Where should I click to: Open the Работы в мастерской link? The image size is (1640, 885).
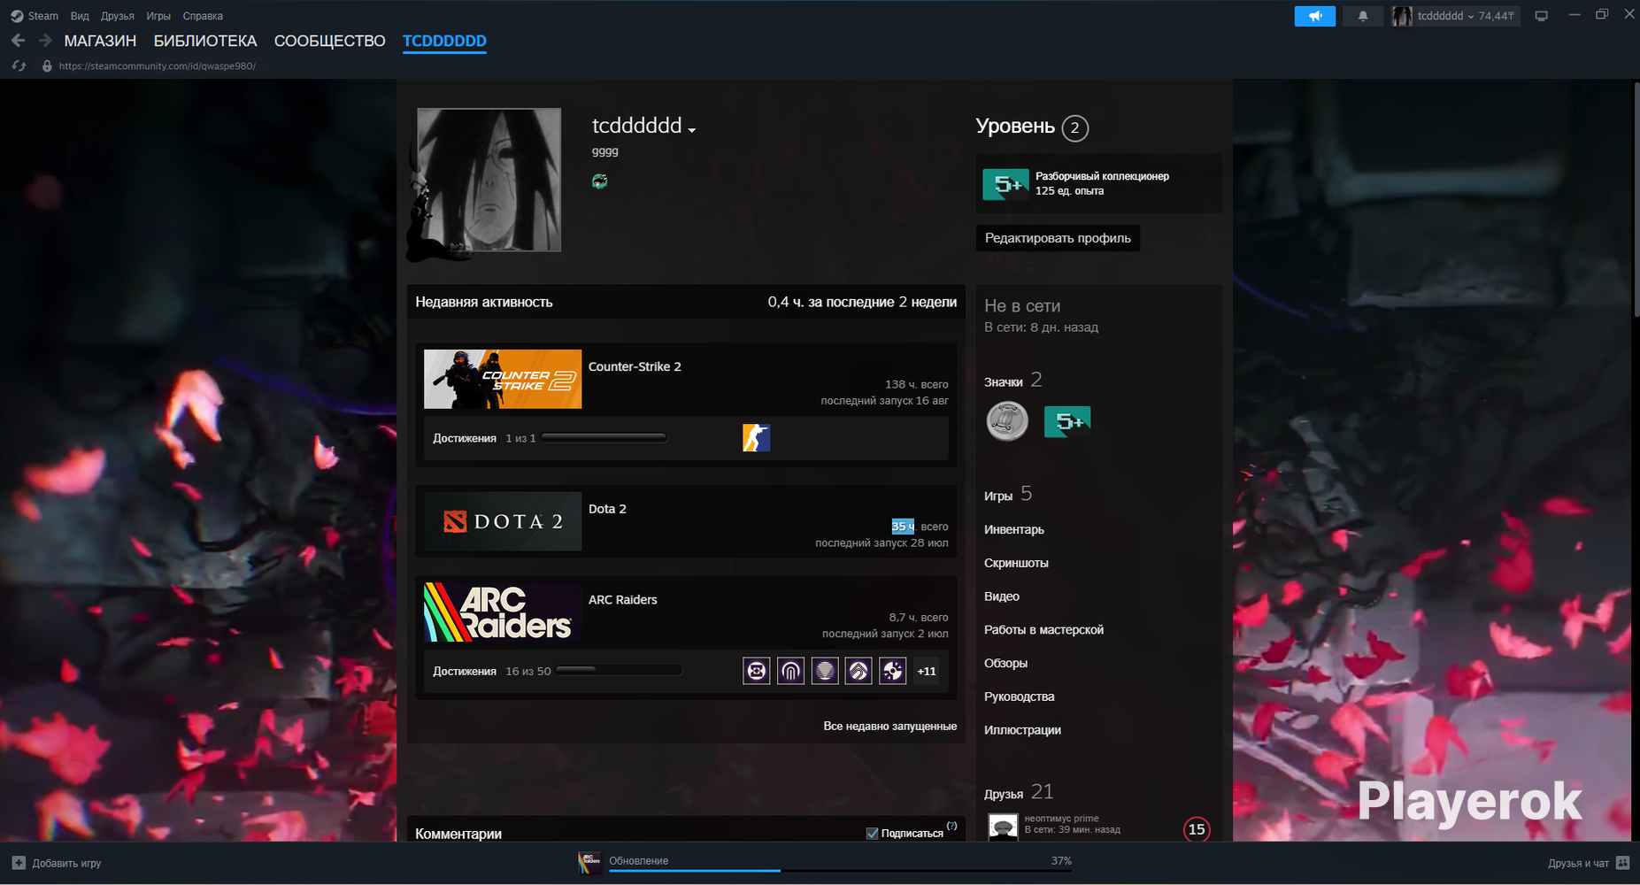click(1043, 630)
